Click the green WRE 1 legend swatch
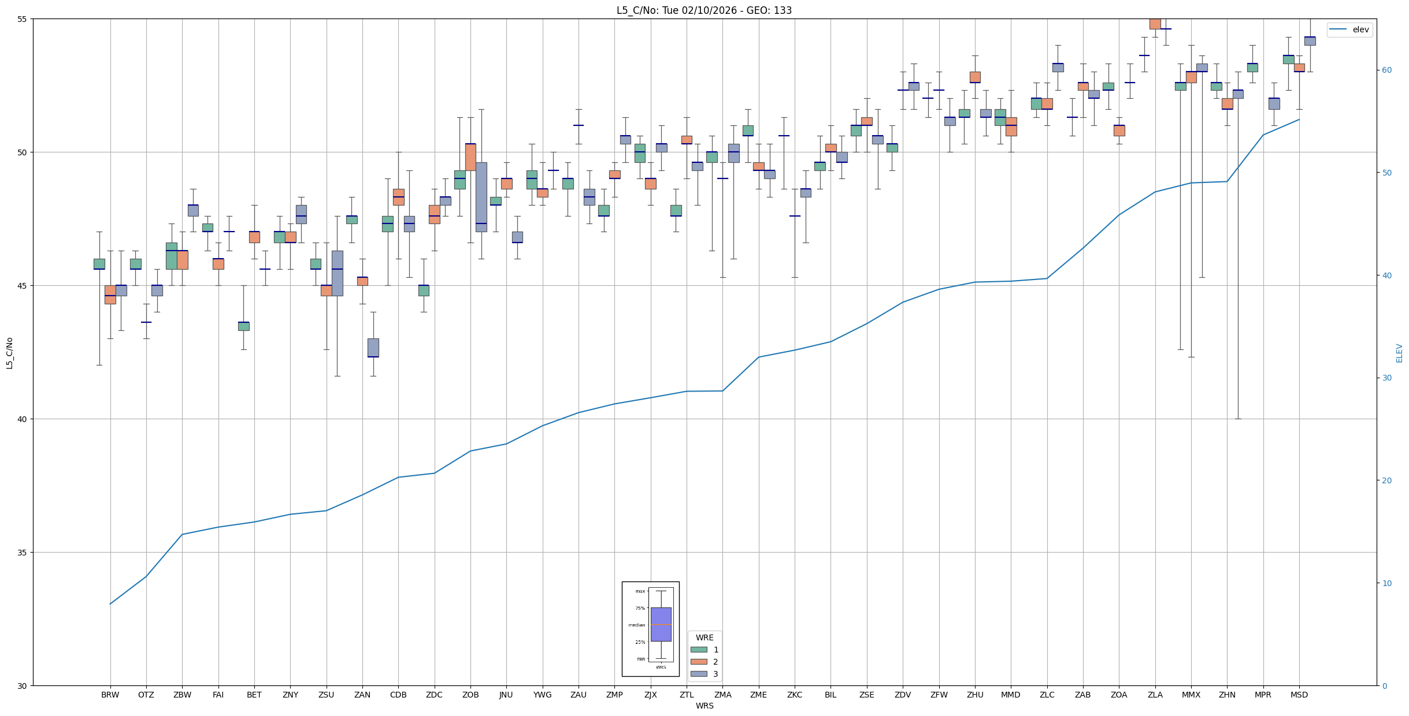 click(x=699, y=650)
